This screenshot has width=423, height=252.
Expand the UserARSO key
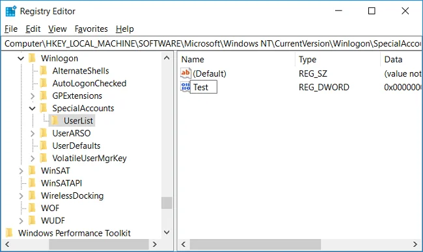tap(33, 133)
